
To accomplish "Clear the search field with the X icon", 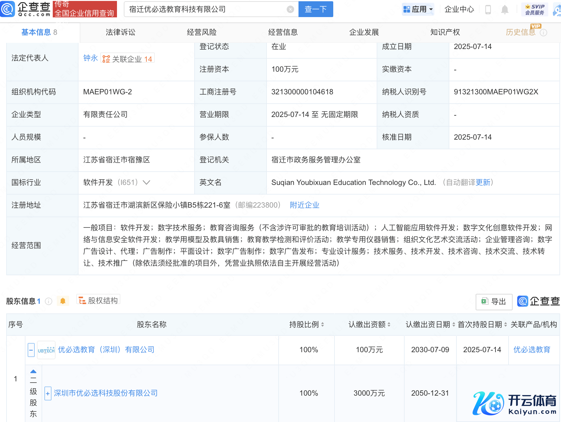I will pos(290,9).
